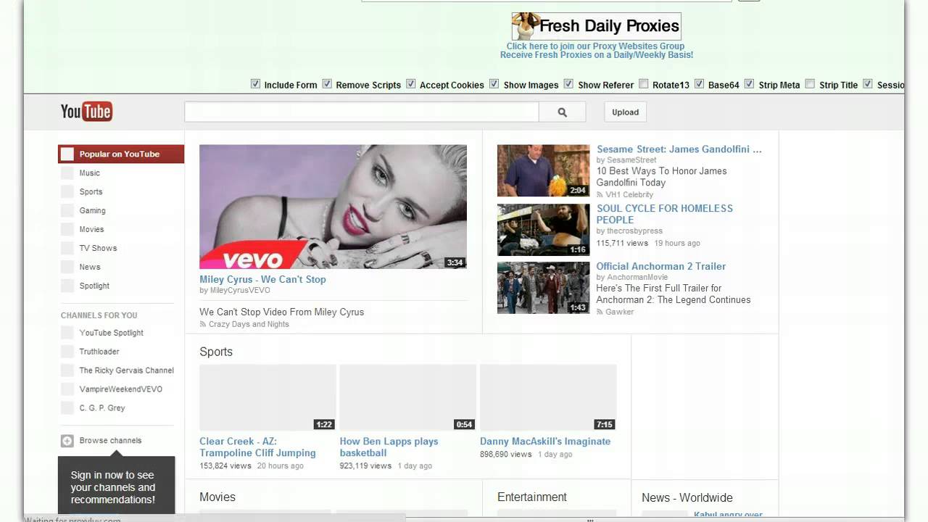This screenshot has width=928, height=522.
Task: Click The Ricky Gervais Channel icon
Action: 67,370
